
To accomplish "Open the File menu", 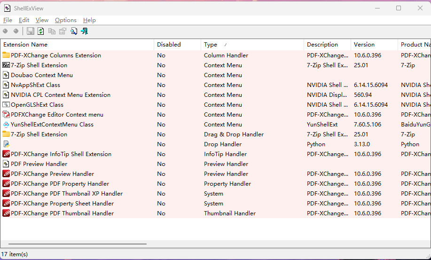I will coord(8,20).
